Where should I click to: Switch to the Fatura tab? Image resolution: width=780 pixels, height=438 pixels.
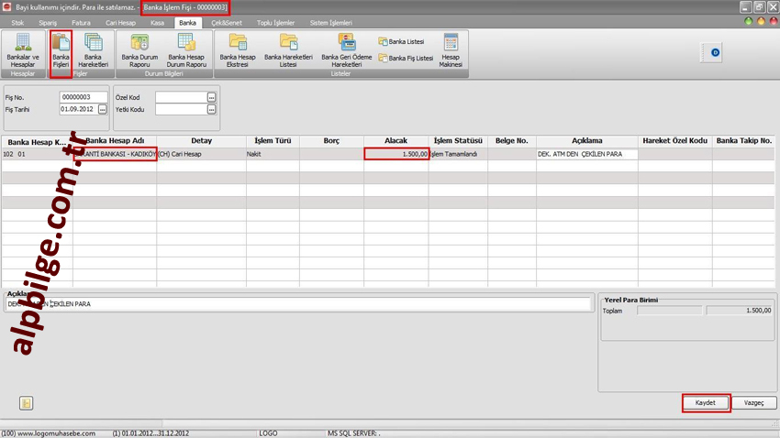(81, 22)
